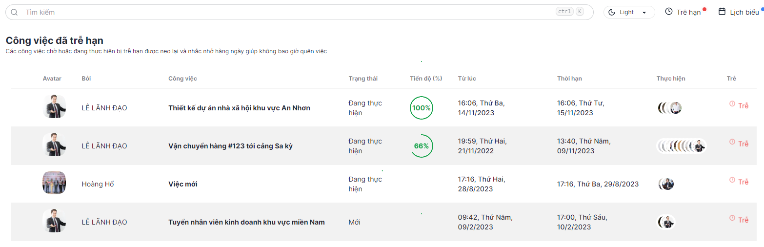The height and width of the screenshot is (247, 764).
Task: Open task Vận chuyển hàng #123
Action: [x=230, y=146]
